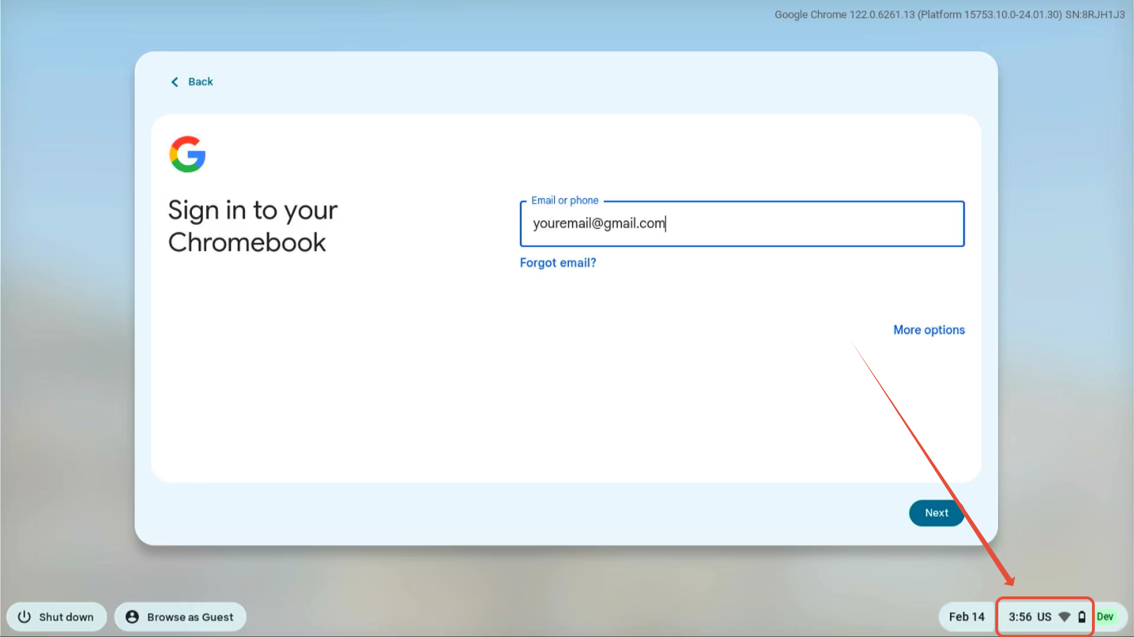Click the Next button
The width and height of the screenshot is (1134, 637).
(x=936, y=513)
